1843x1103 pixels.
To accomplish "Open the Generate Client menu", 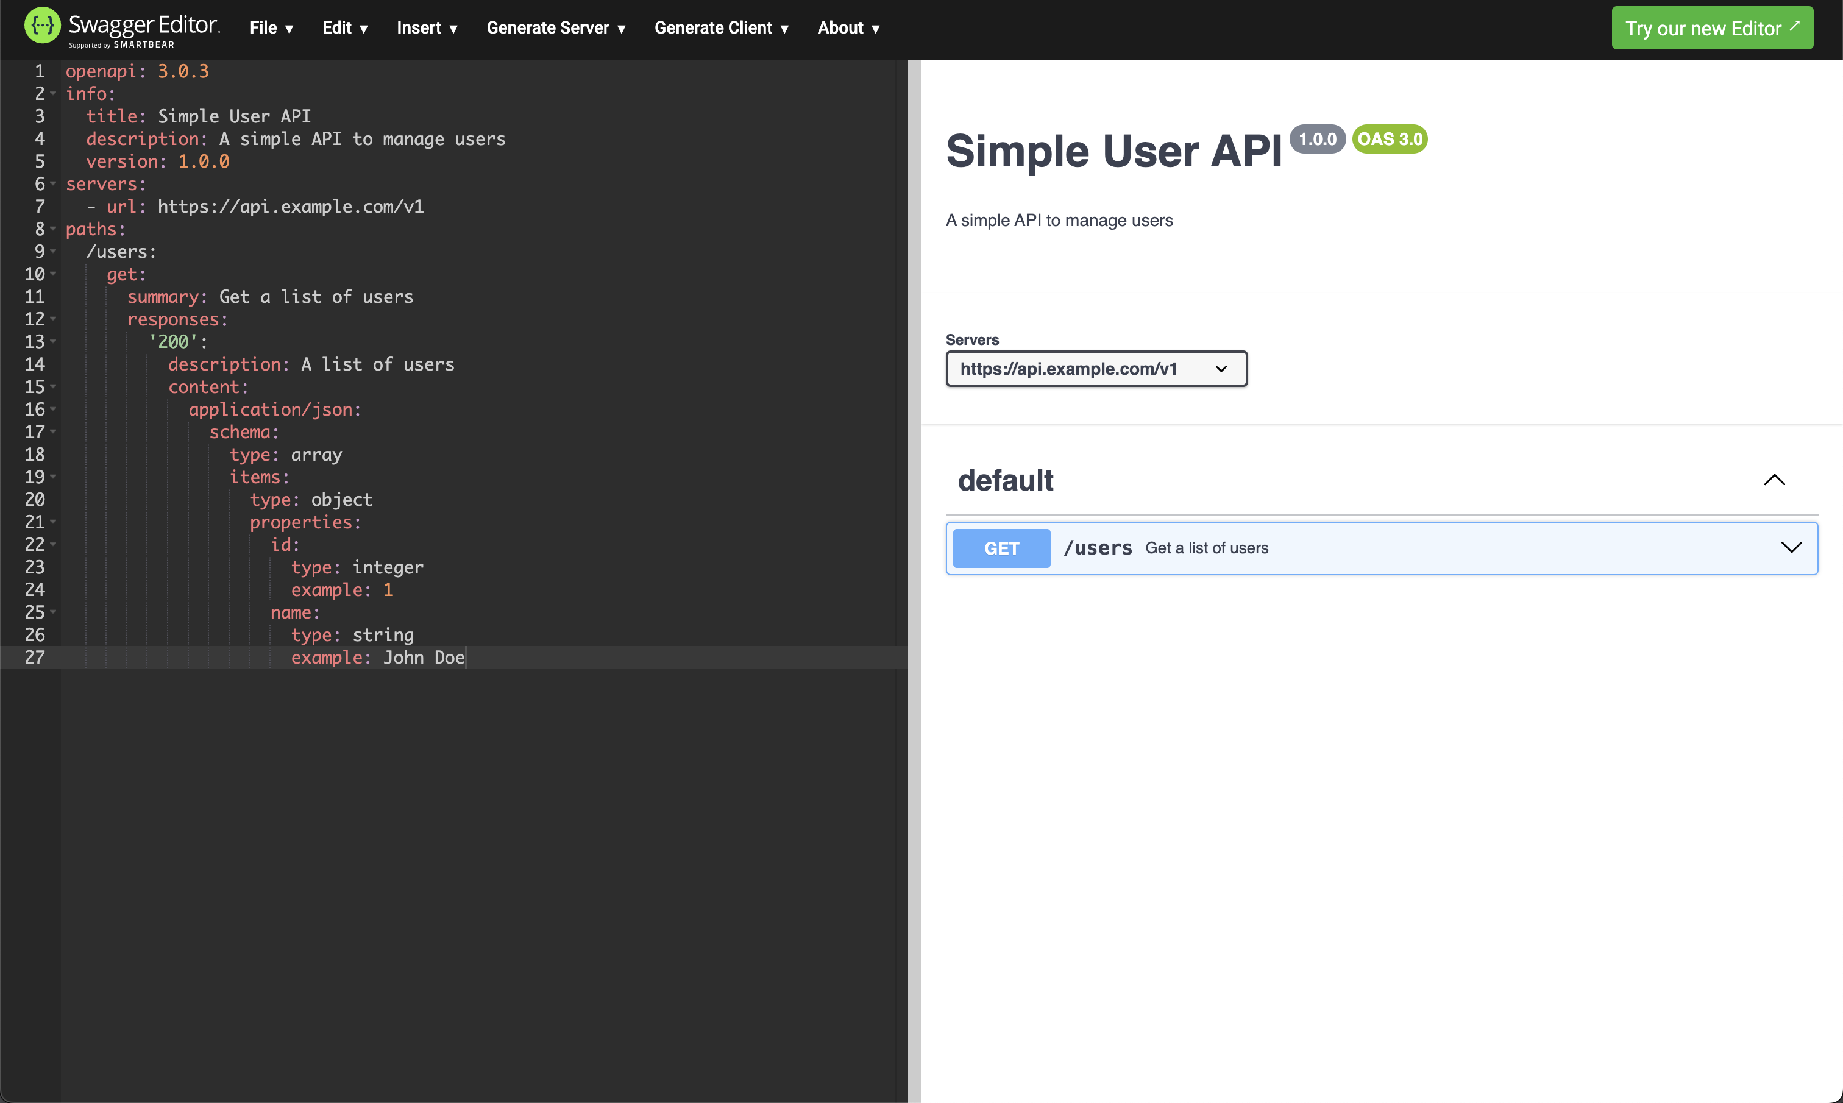I will tap(721, 28).
